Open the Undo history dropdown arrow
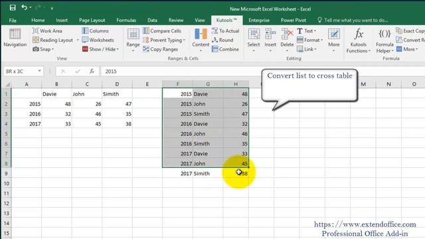 tap(31, 7)
